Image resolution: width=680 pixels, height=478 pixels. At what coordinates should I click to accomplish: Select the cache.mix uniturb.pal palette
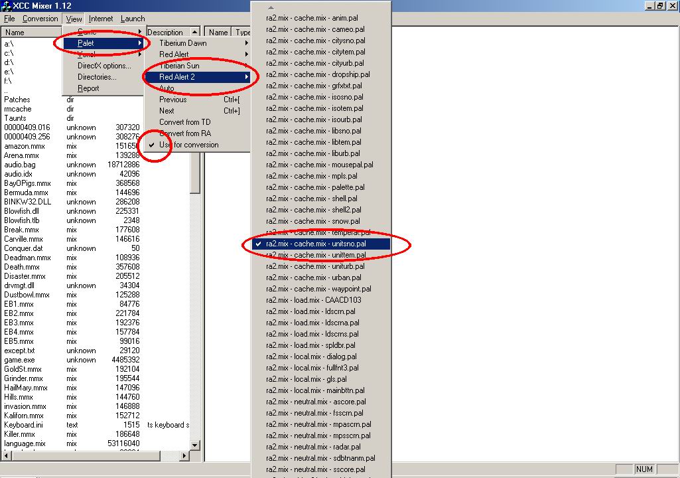click(321, 266)
